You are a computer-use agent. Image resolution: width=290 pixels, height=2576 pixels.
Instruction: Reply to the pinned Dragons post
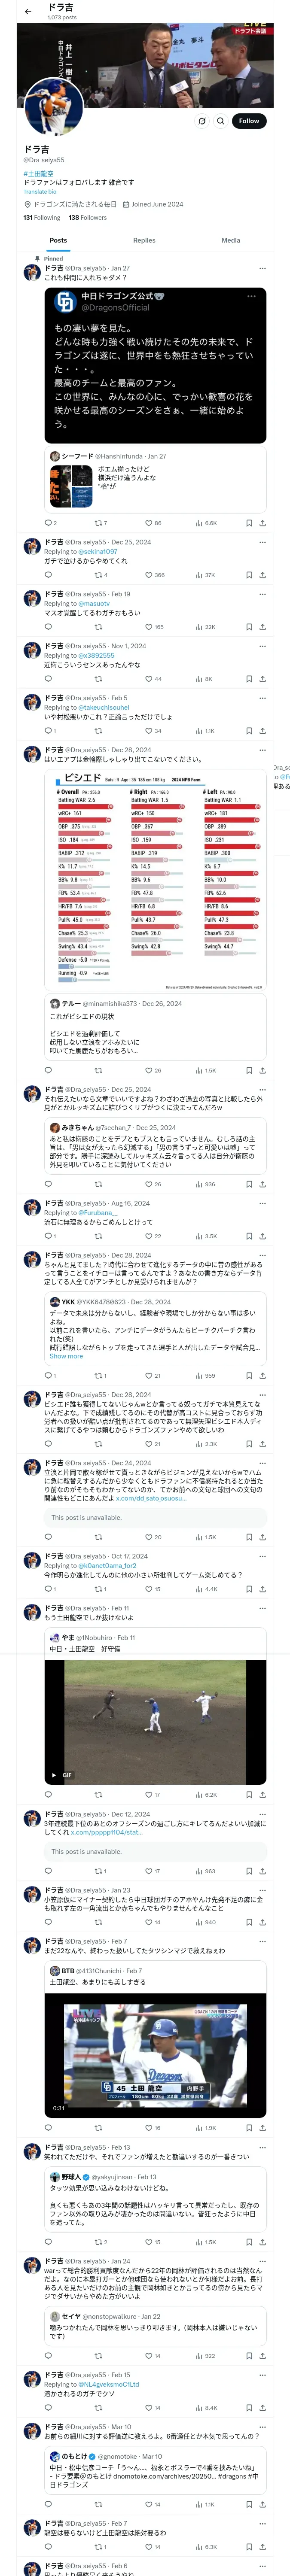(x=48, y=523)
